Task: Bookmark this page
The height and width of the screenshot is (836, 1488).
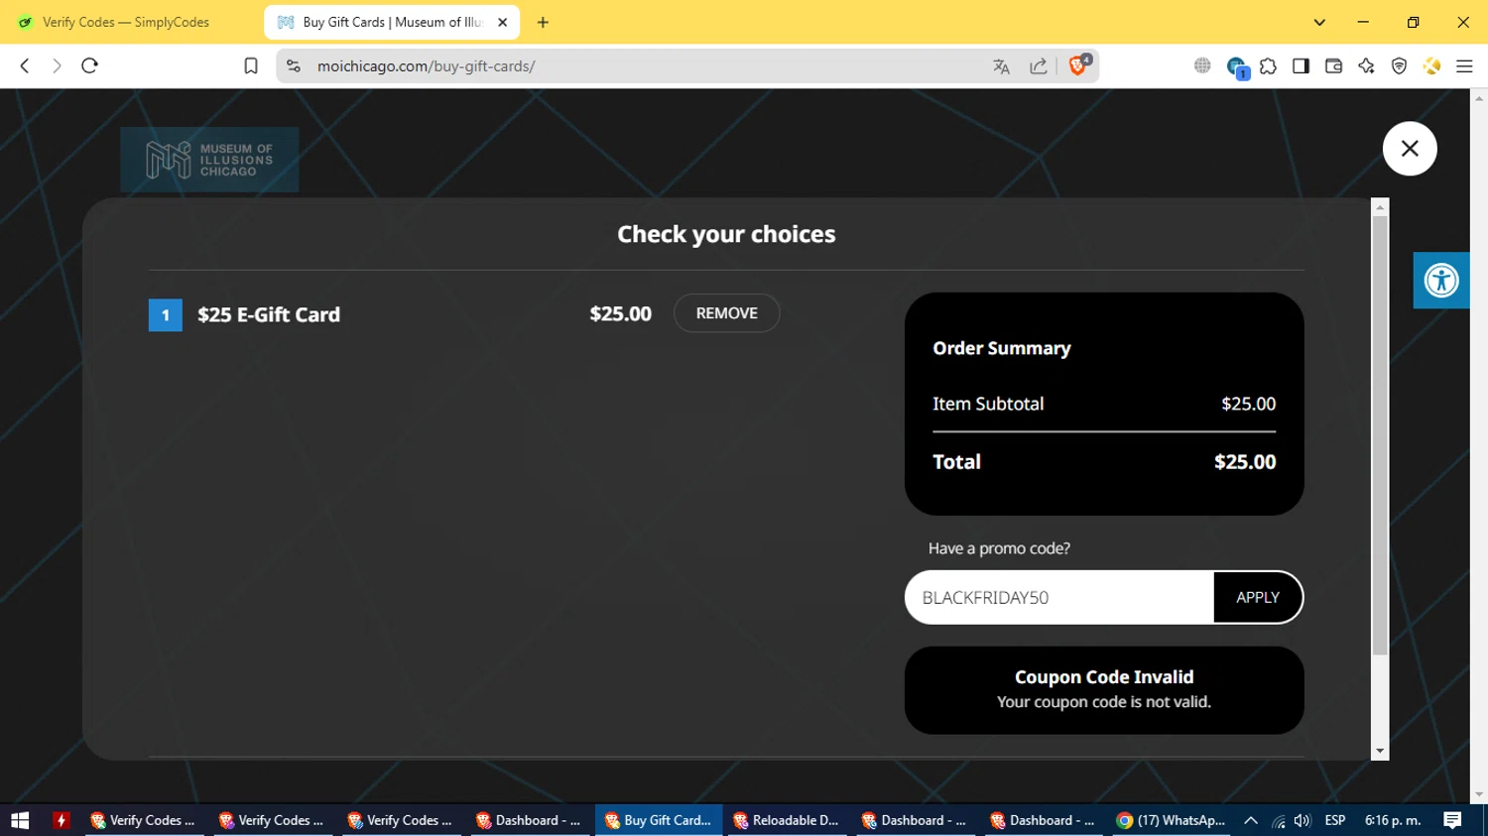Action: [251, 65]
